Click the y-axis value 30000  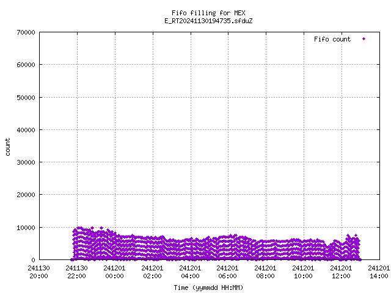pos(26,162)
